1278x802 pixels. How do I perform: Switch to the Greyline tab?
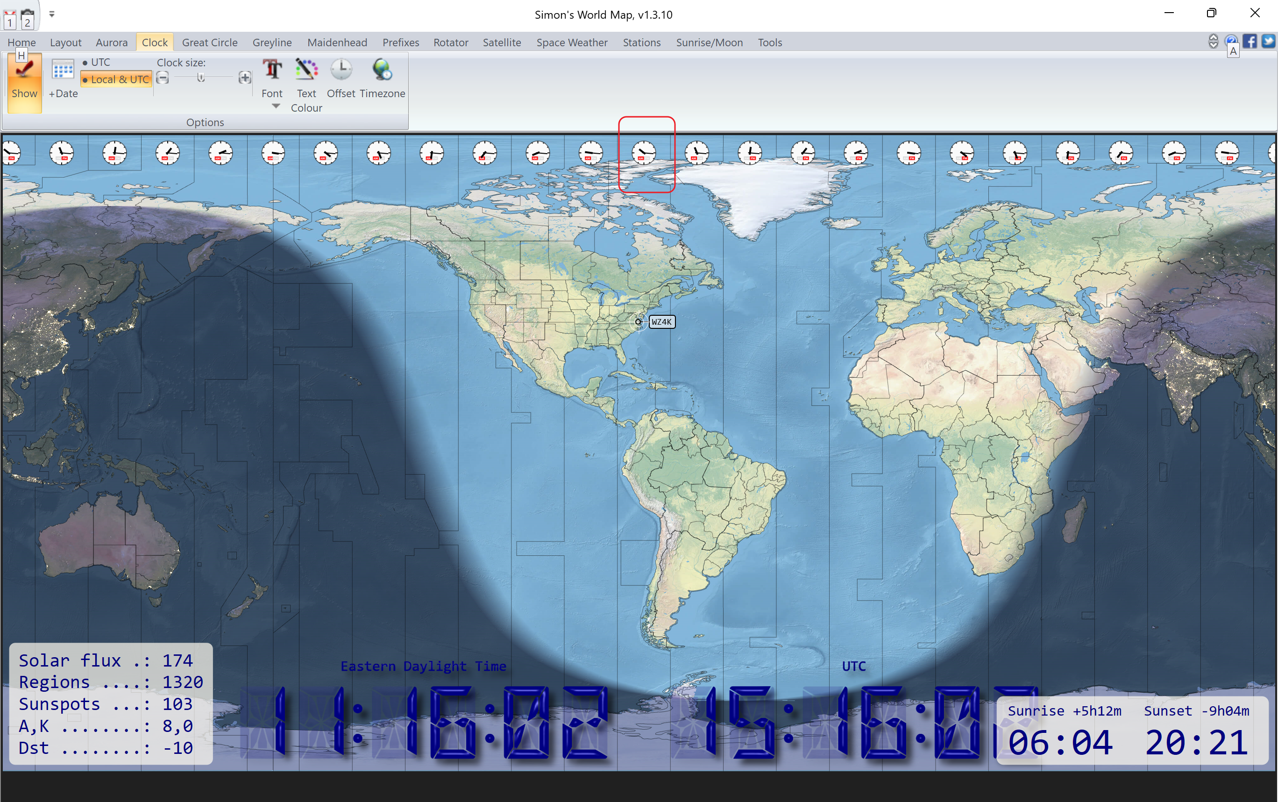click(x=272, y=43)
